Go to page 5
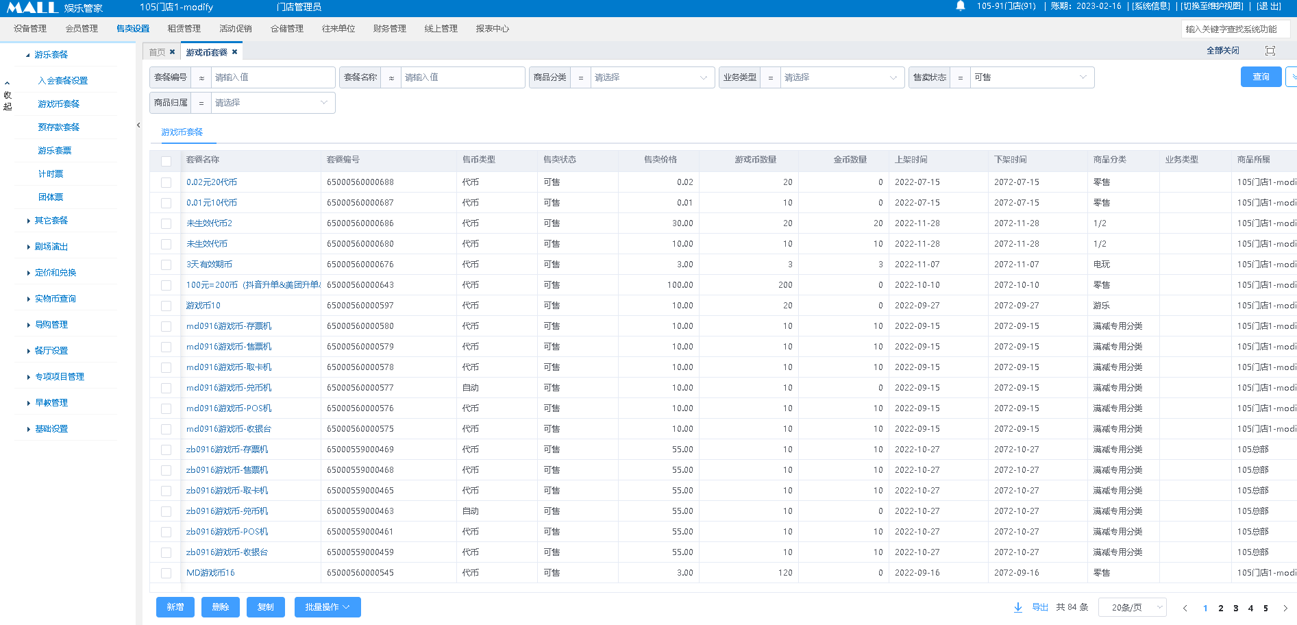Screen dimensions: 1297x625 pos(1265,608)
